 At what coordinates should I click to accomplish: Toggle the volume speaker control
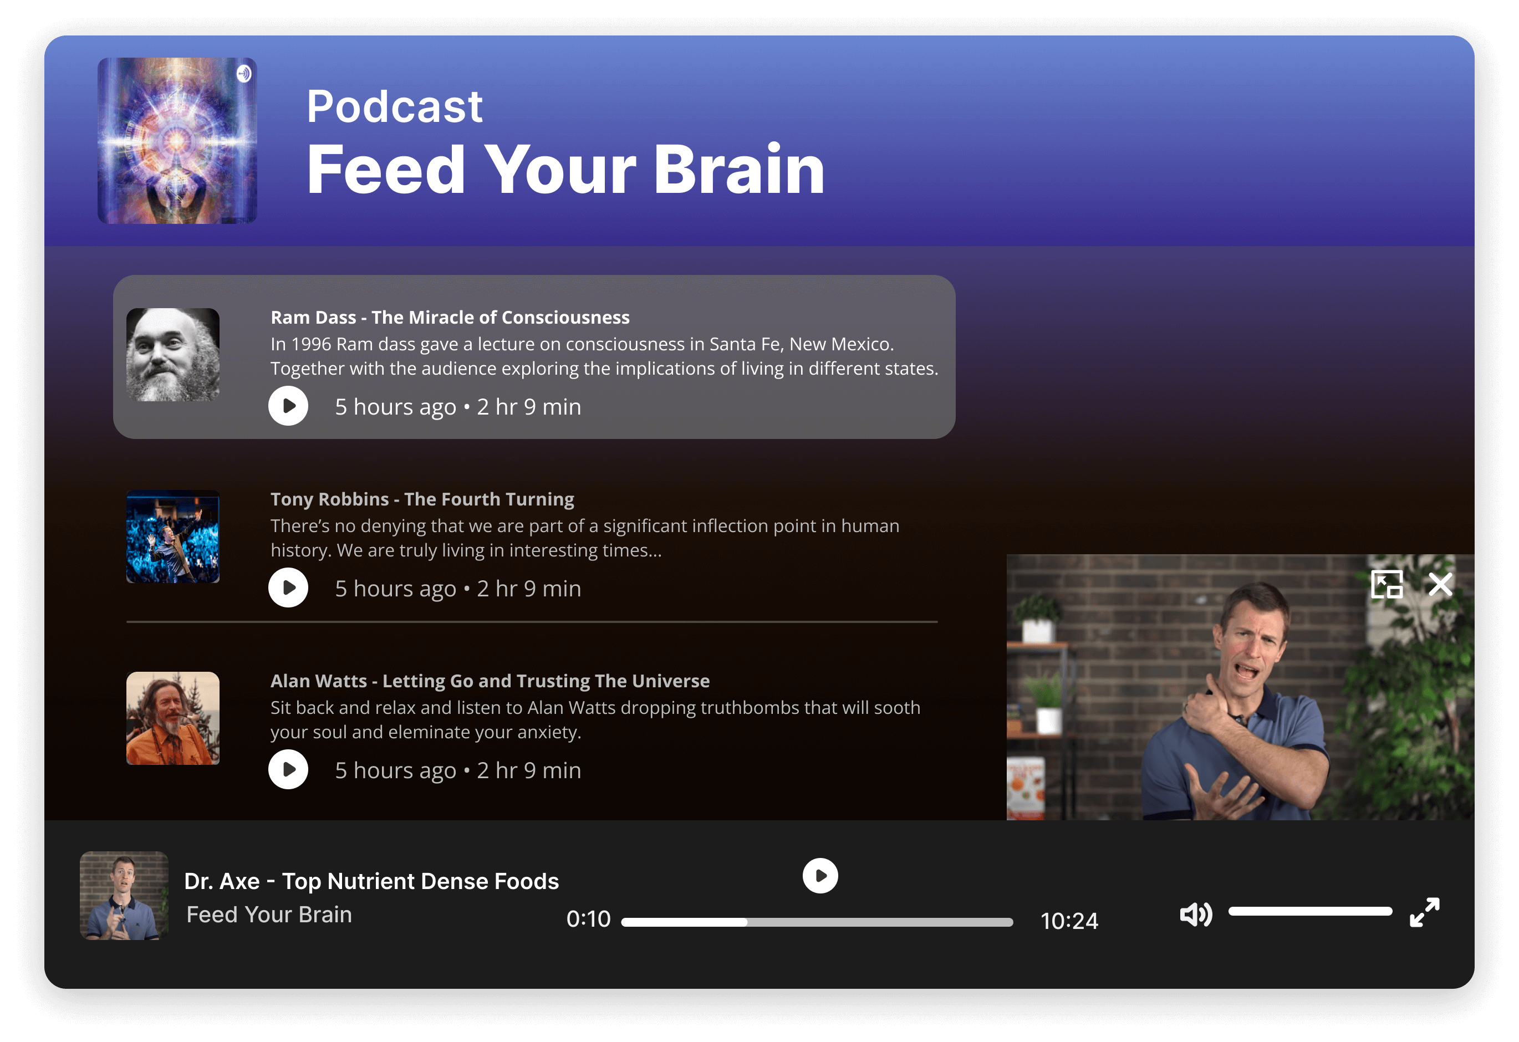[x=1195, y=914]
